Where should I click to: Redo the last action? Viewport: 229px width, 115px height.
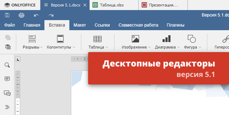(51, 16)
